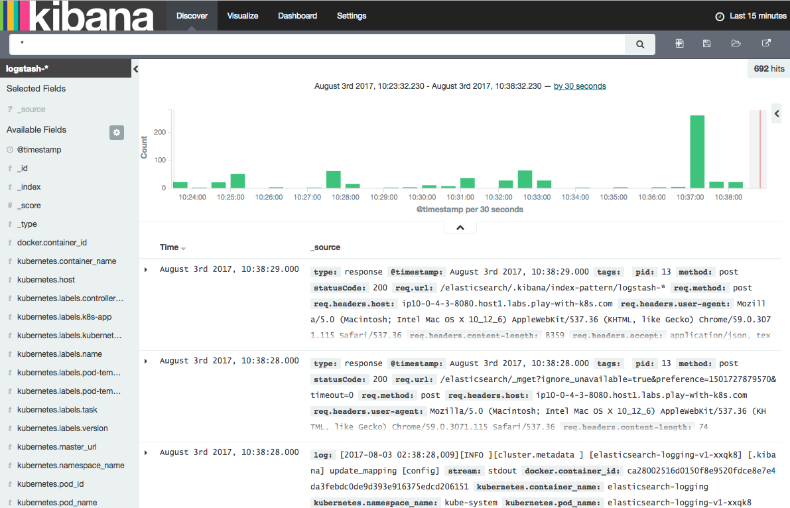Click inside the query search box

318,44
